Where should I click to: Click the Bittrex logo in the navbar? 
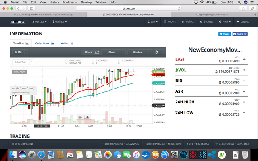click(x=17, y=22)
